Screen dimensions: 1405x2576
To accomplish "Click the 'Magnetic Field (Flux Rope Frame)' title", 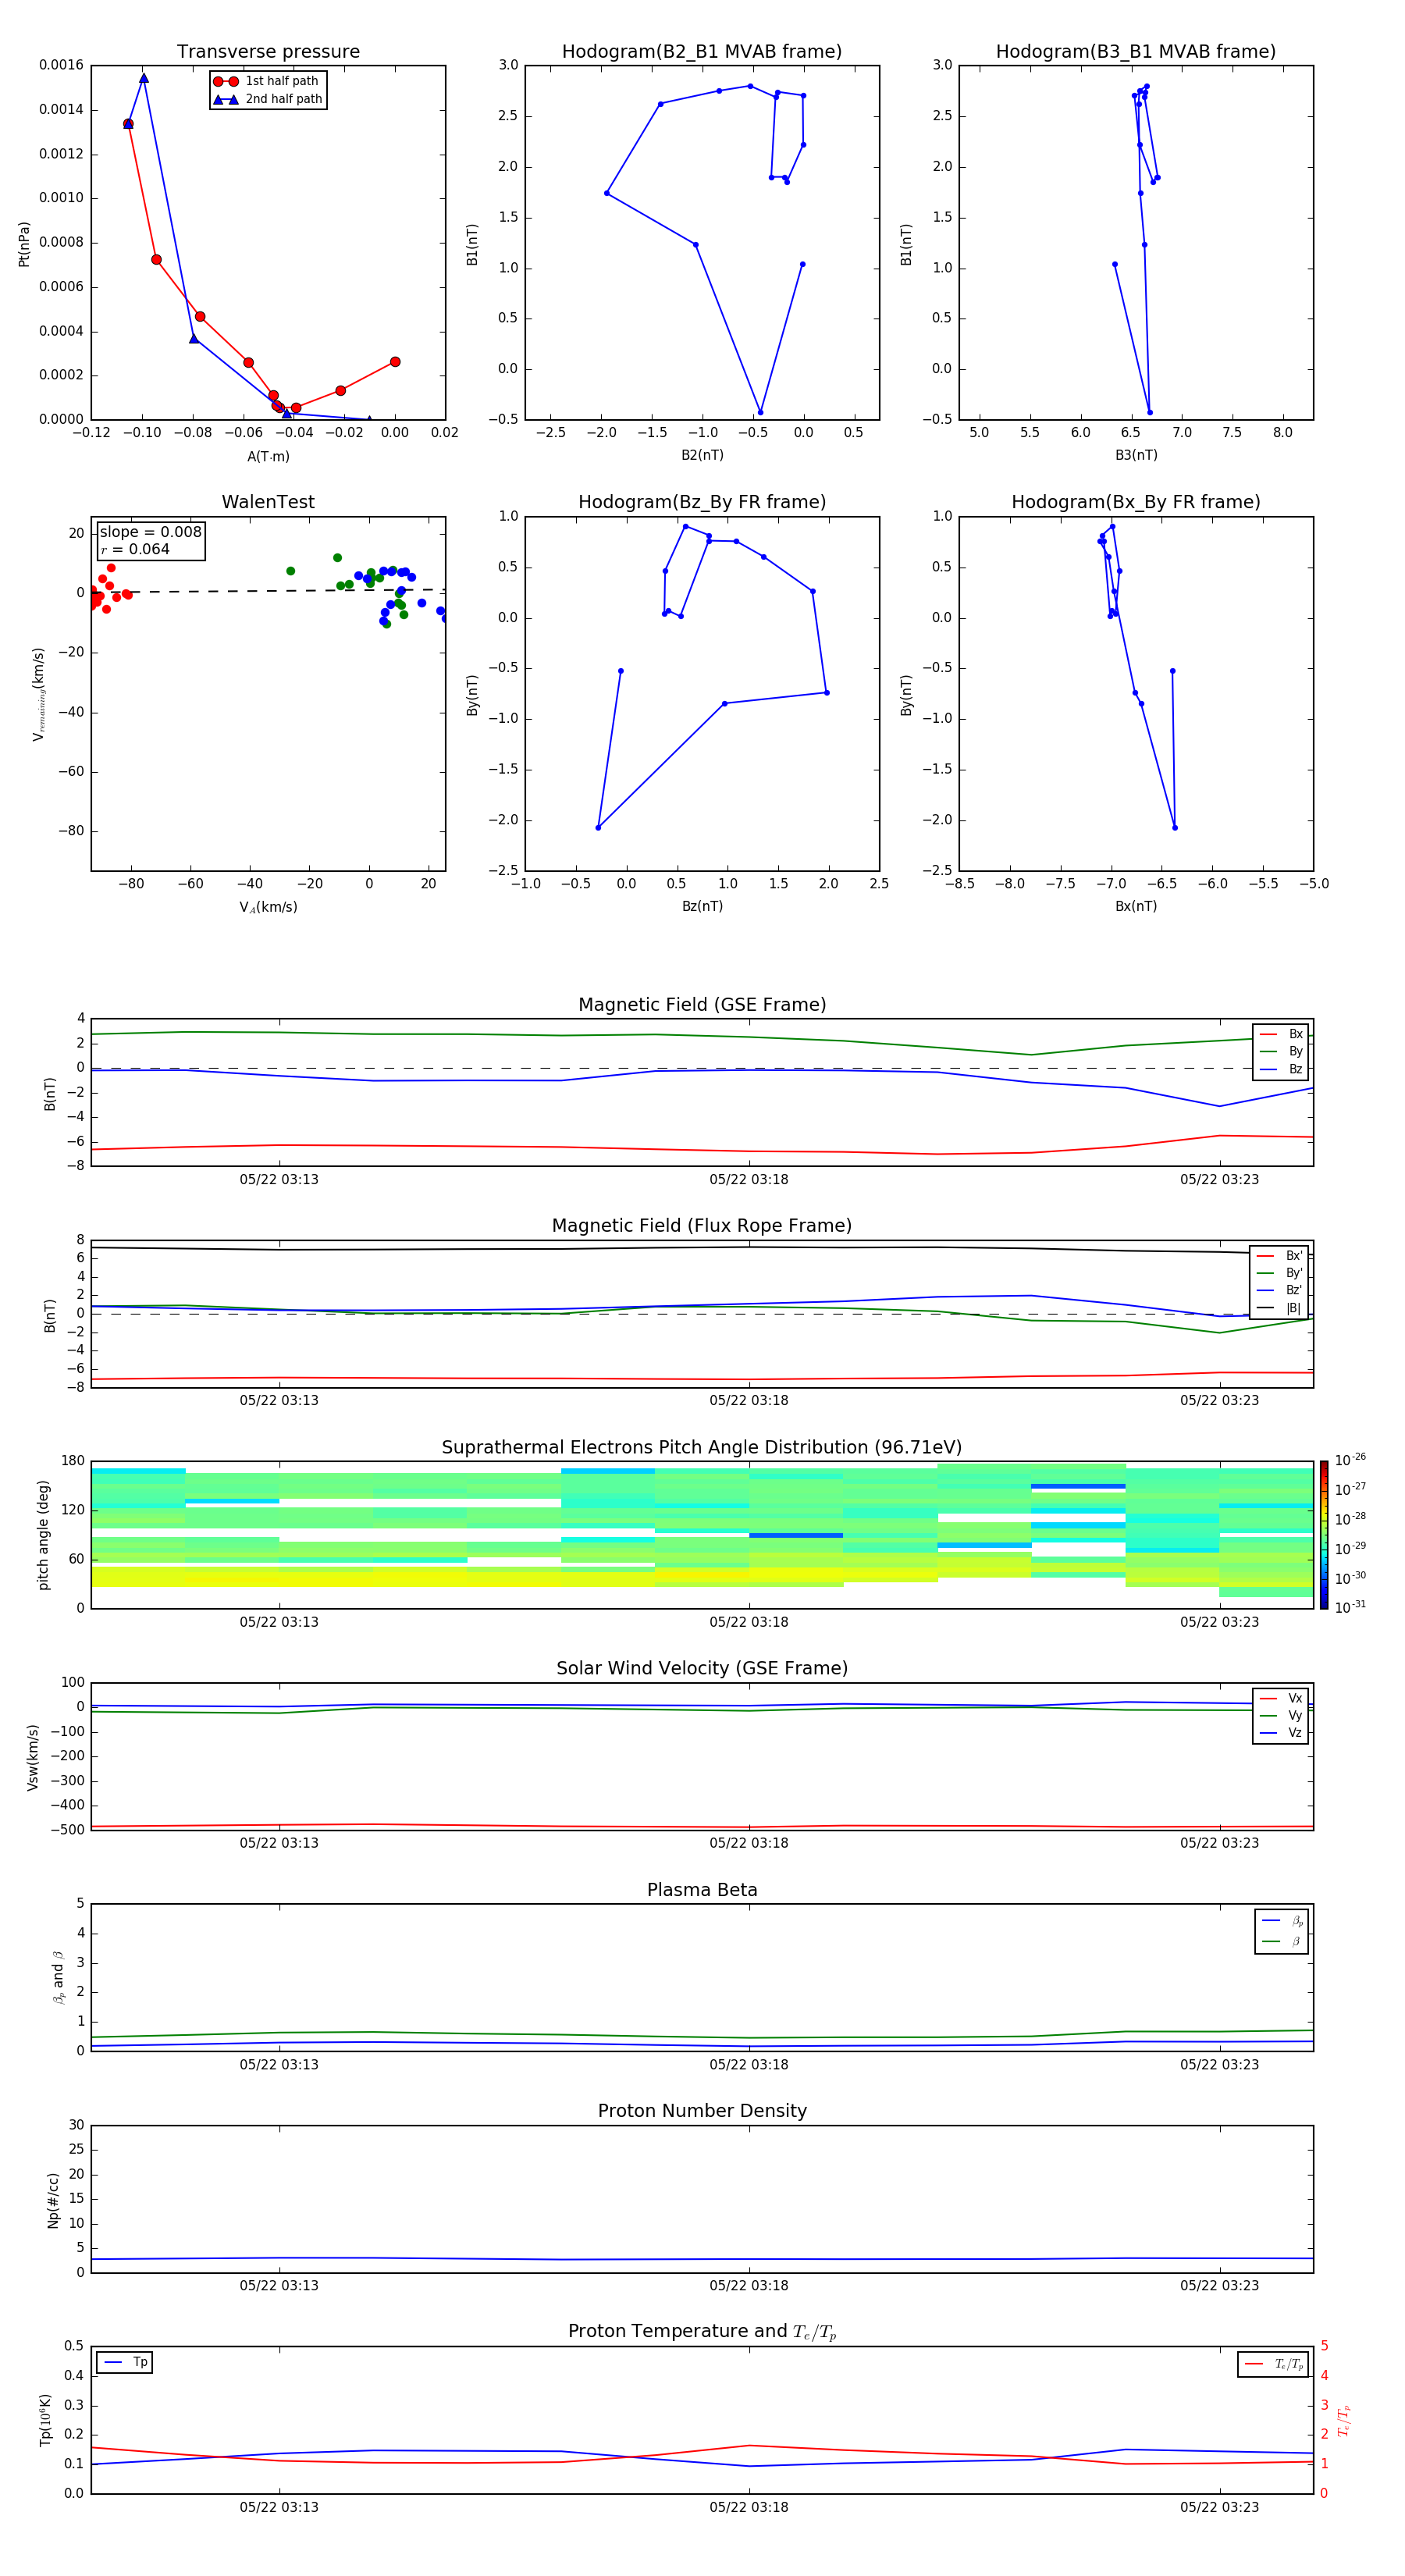I will [702, 1225].
